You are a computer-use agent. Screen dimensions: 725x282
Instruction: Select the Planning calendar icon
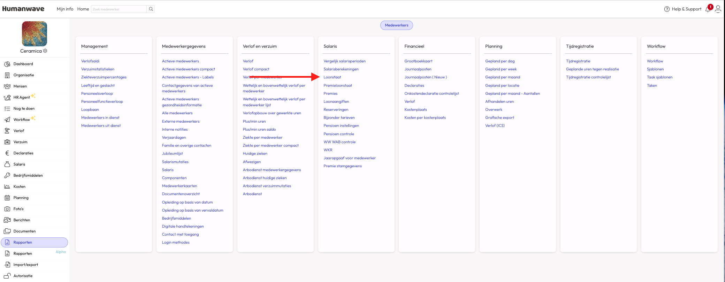click(7, 198)
